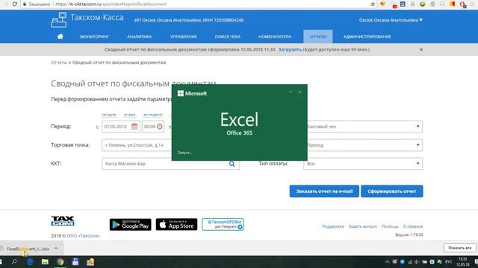This screenshot has width=478, height=268.
Task: Open the downloaded FiscalDocument xlsx file
Action: [28, 249]
